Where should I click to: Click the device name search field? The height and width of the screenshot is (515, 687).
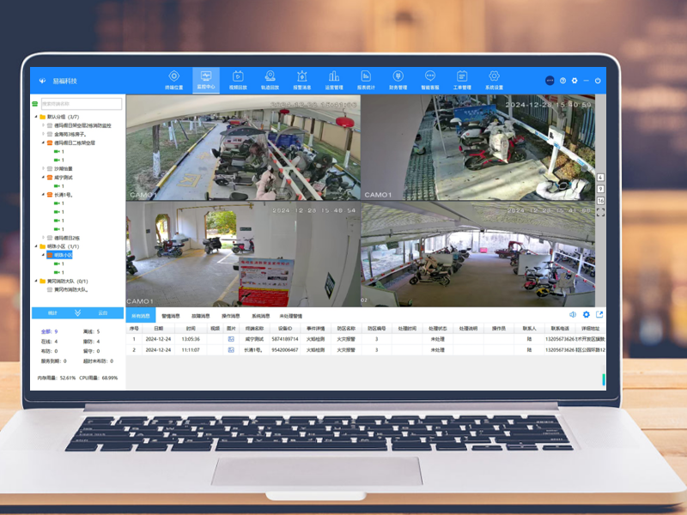click(x=82, y=104)
